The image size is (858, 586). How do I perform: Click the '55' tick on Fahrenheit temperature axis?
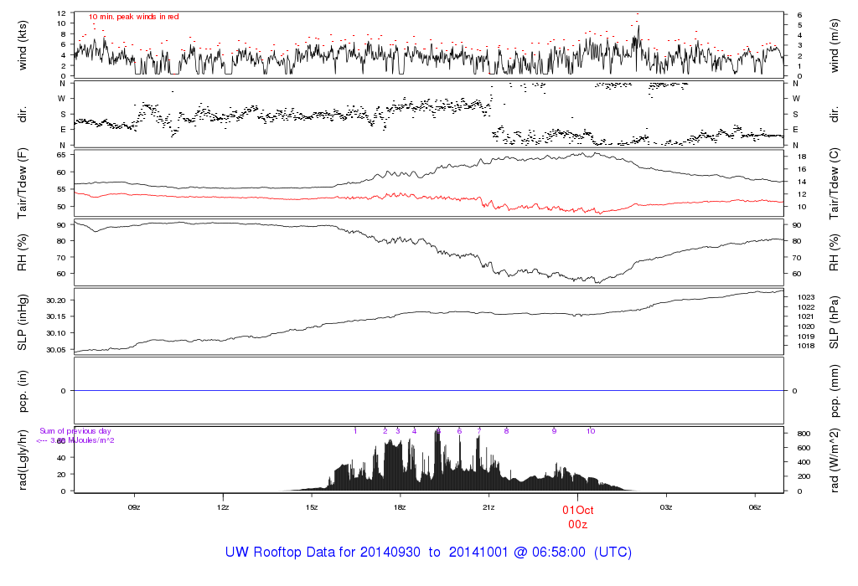pos(61,189)
